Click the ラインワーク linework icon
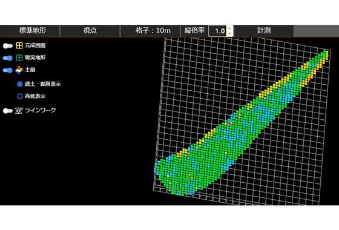The height and width of the screenshot is (230, 339). click(19, 111)
